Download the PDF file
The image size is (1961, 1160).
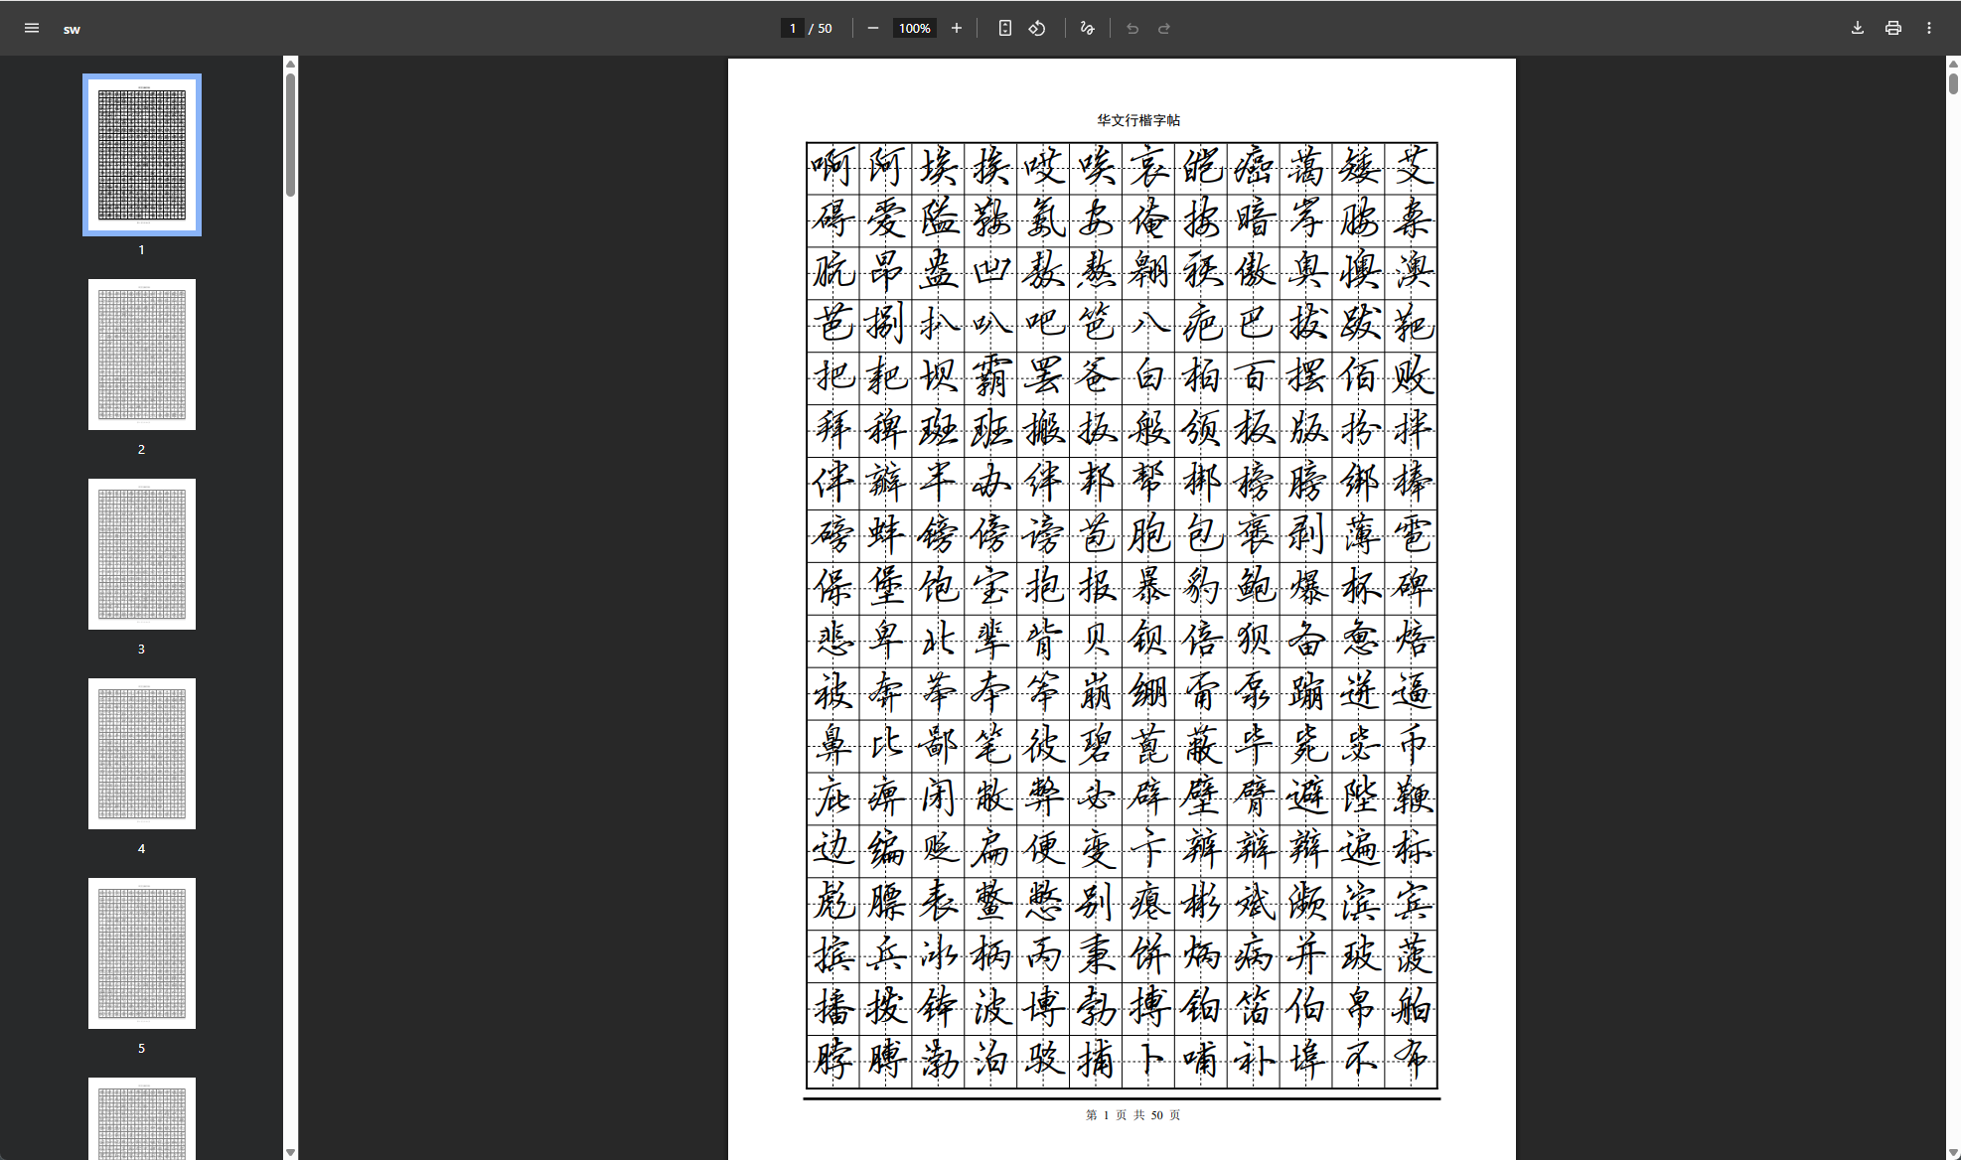click(1857, 28)
